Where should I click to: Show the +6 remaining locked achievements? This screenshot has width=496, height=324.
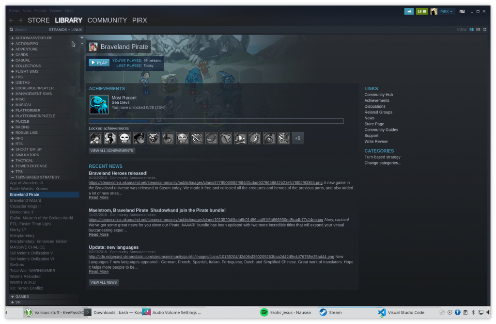297,138
